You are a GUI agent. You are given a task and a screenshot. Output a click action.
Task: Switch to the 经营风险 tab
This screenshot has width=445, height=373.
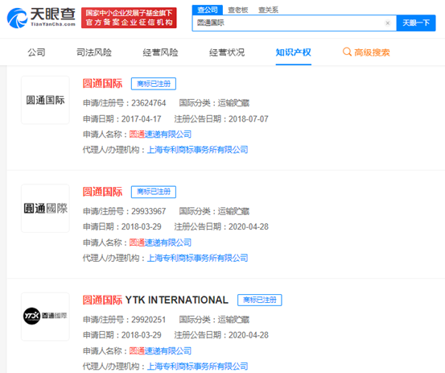pyautogui.click(x=160, y=52)
